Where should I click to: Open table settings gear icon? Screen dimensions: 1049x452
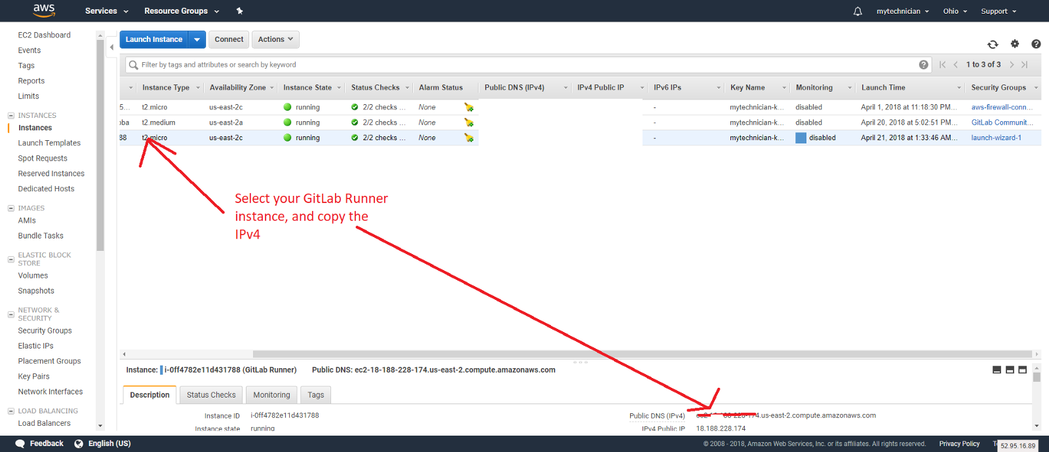pyautogui.click(x=1015, y=44)
